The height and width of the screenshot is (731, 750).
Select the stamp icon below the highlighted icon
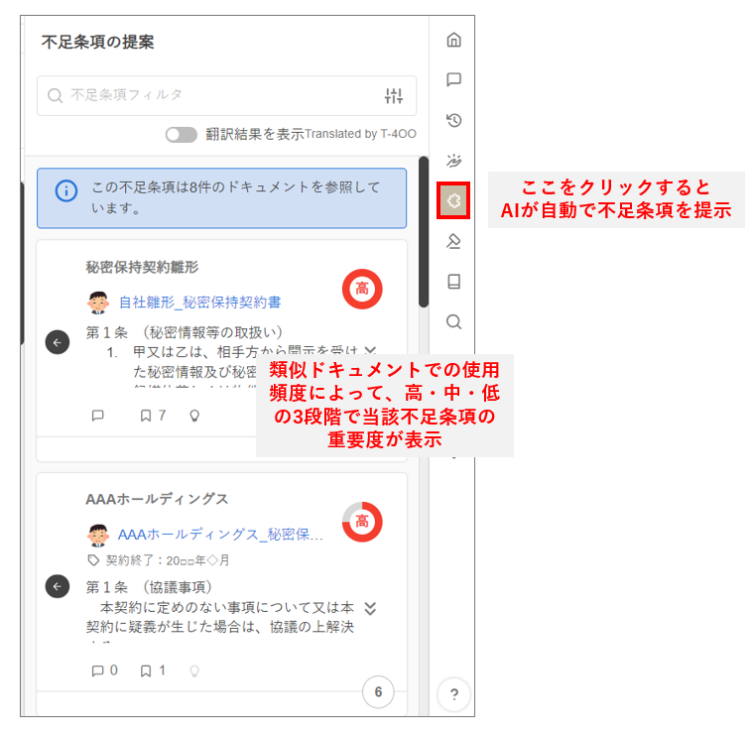453,241
